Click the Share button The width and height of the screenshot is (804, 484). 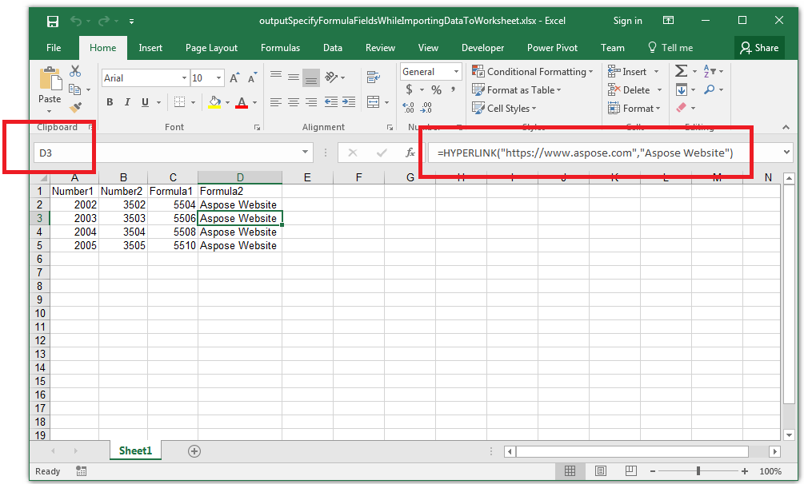click(758, 48)
